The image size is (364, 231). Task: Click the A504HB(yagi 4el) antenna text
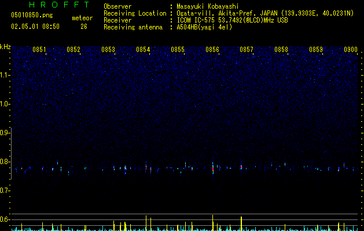point(204,27)
